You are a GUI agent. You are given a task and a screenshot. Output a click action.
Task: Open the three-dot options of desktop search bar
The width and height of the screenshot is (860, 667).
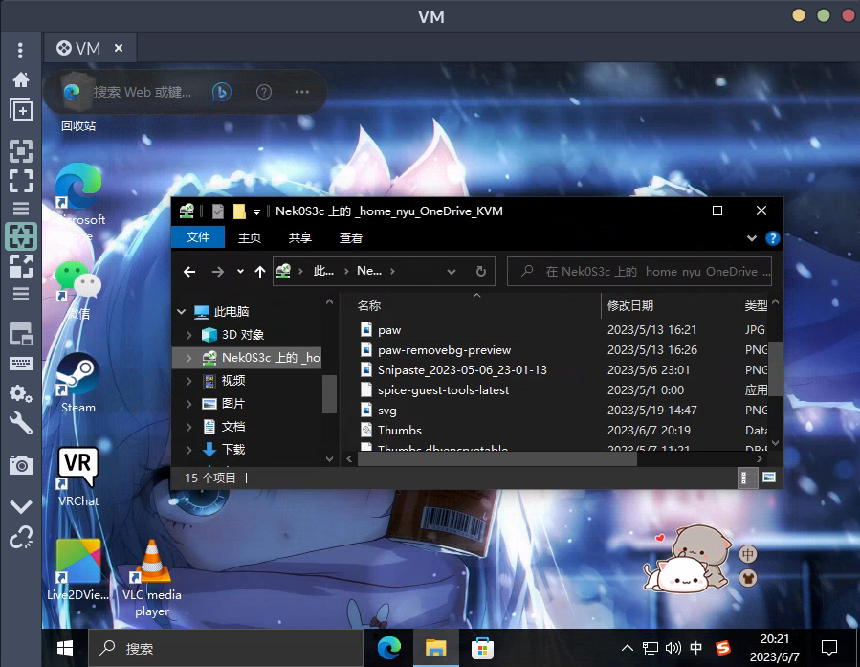point(301,92)
